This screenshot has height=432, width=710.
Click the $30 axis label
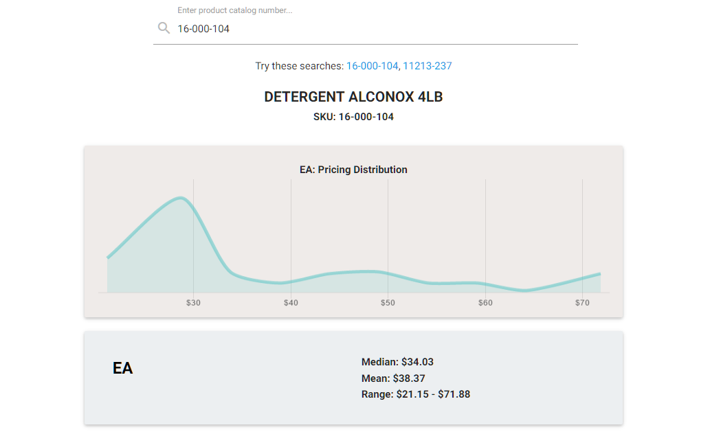tap(193, 303)
